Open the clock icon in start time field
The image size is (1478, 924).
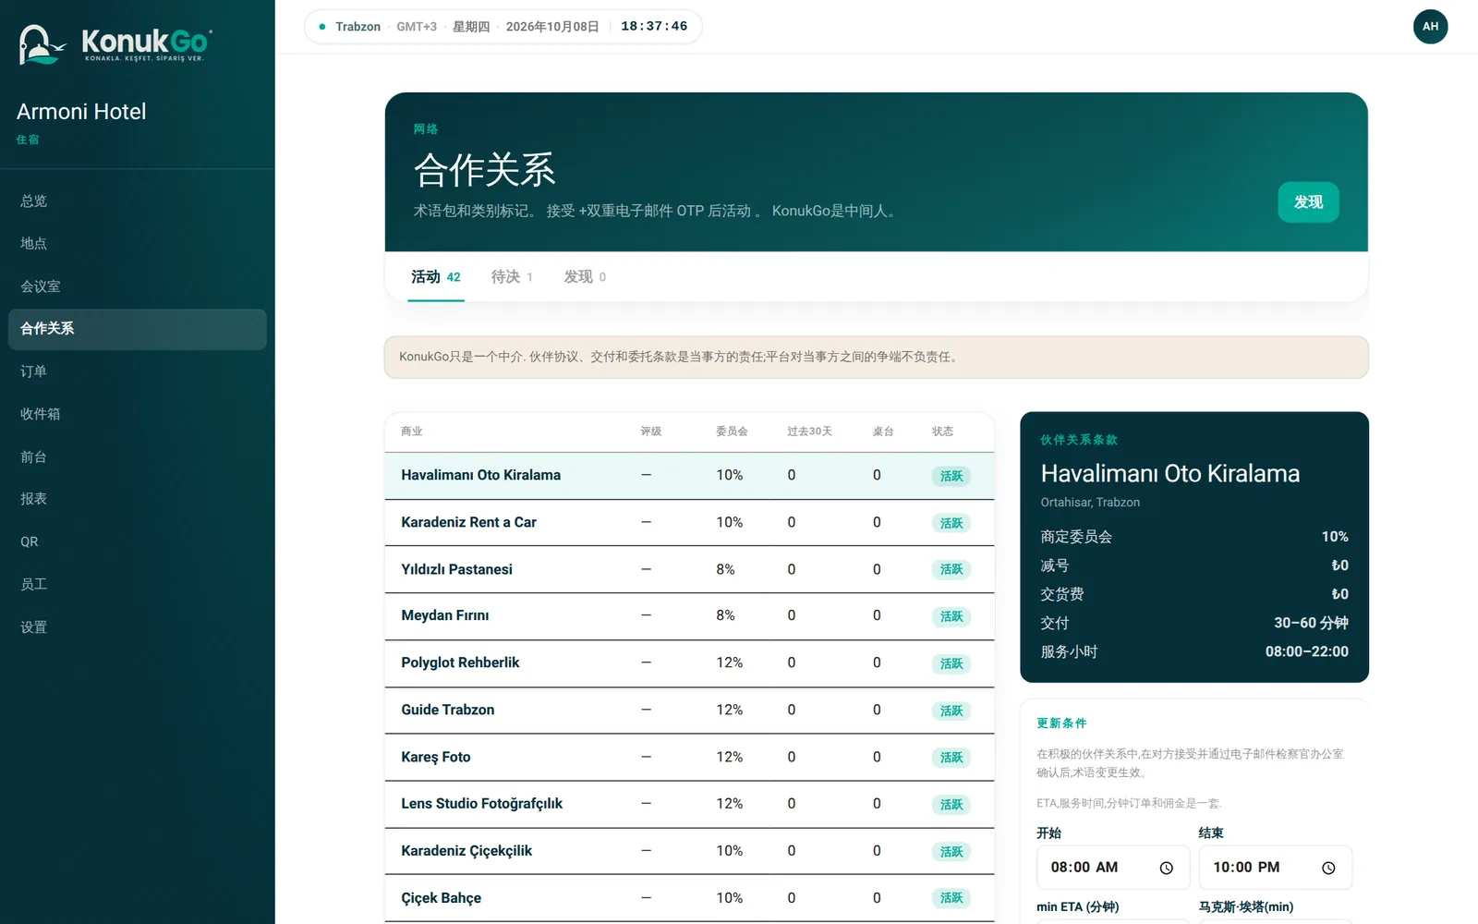tap(1166, 868)
